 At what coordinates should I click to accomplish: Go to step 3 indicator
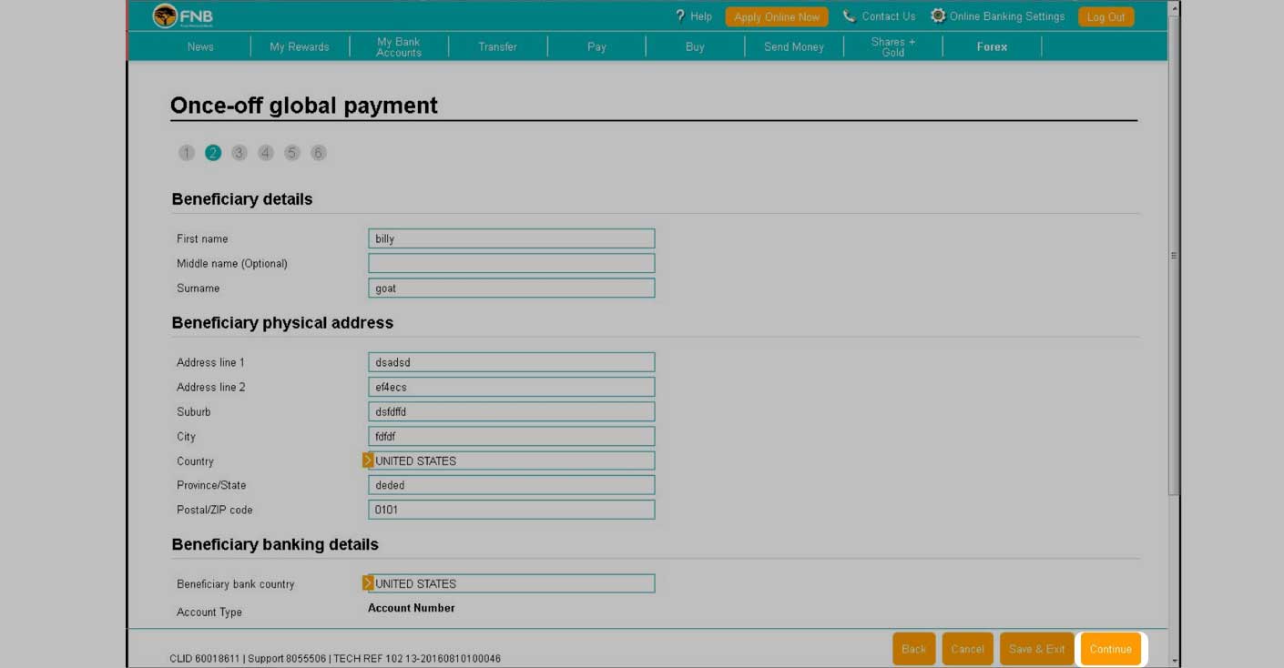click(x=239, y=153)
